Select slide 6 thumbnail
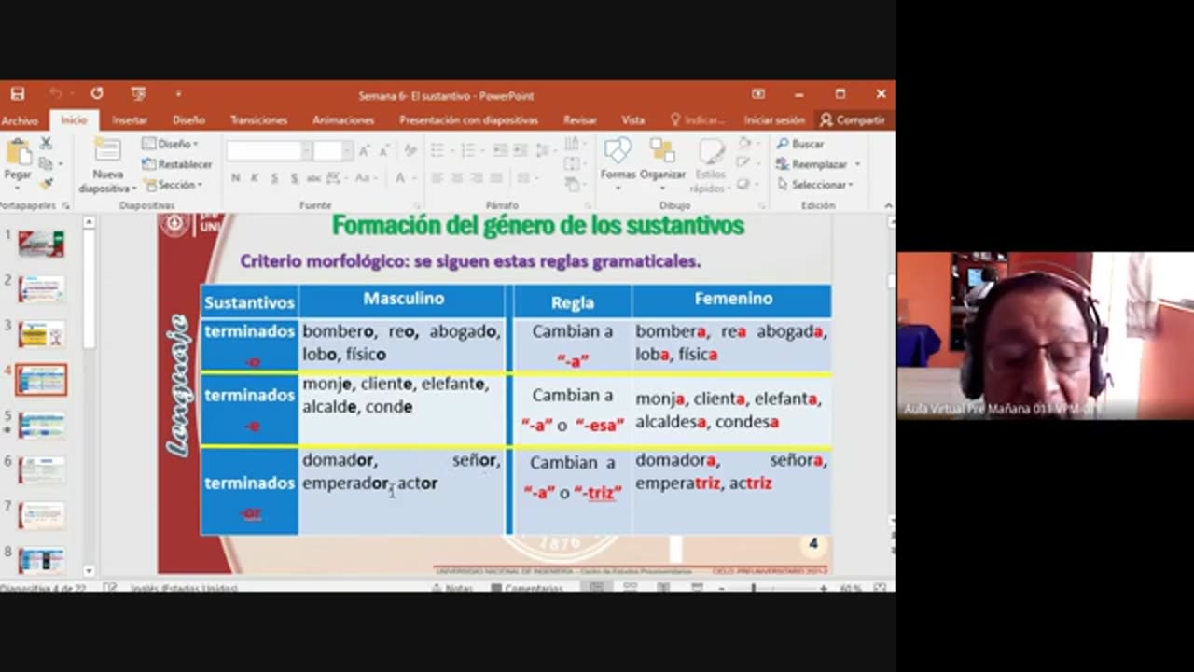 point(41,470)
